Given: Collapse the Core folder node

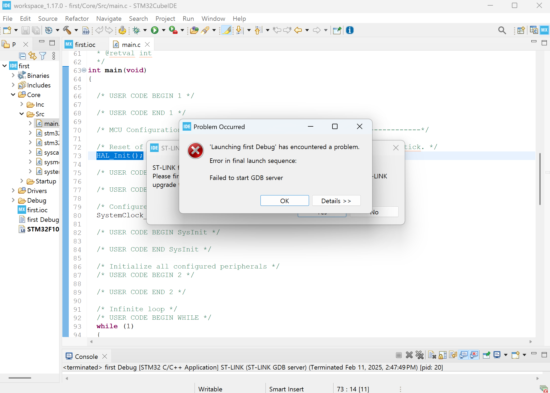Looking at the screenshot, I should point(13,95).
